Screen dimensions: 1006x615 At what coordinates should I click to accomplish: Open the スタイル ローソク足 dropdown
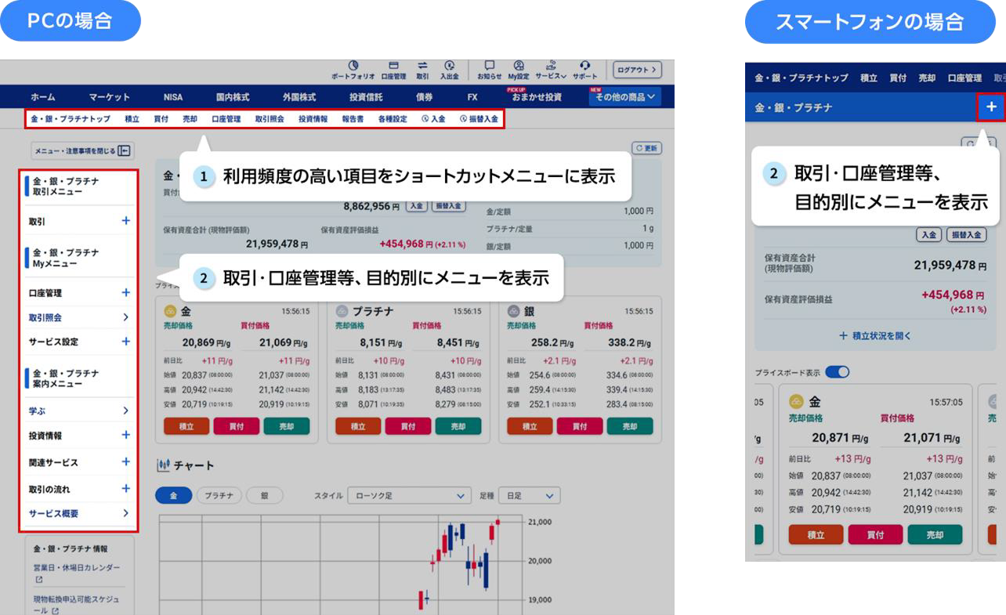pos(409,496)
